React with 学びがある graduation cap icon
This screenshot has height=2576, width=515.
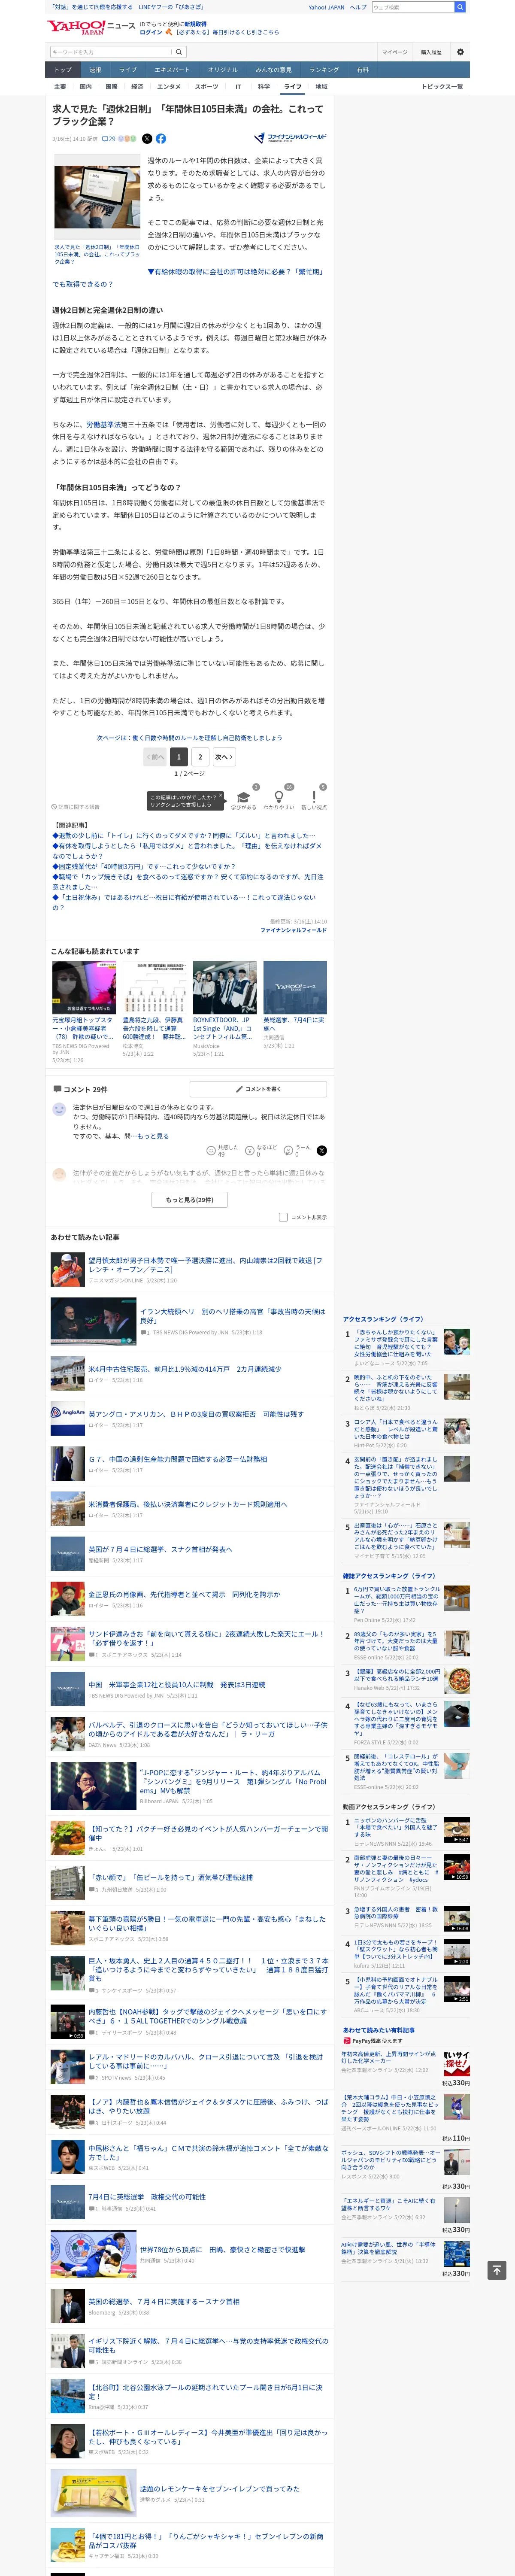(x=242, y=797)
